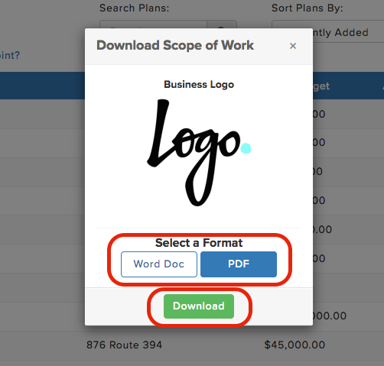384x366 pixels.
Task: Click the Sort Plans By label
Action: (308, 8)
